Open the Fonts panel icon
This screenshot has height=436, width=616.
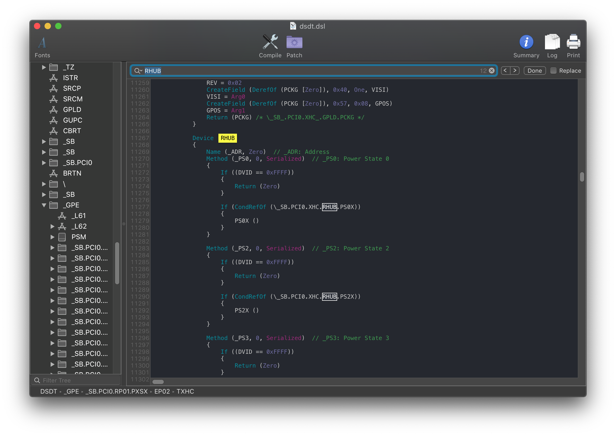tap(42, 43)
